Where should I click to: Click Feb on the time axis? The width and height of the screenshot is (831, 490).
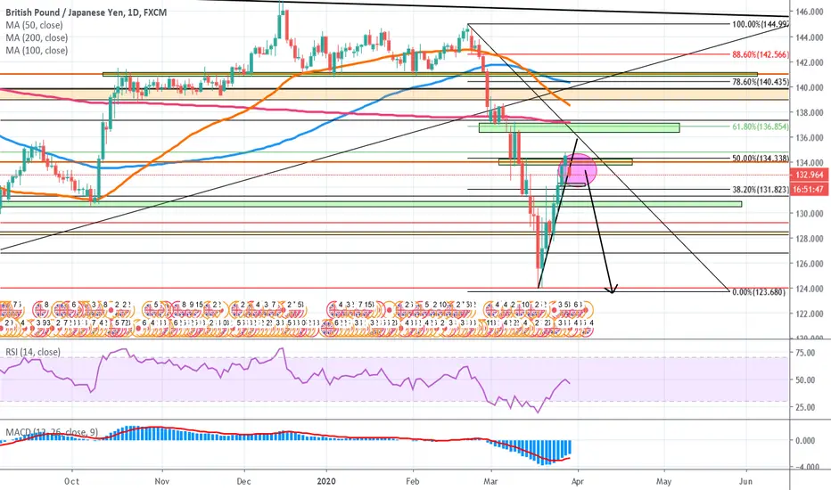(x=412, y=481)
